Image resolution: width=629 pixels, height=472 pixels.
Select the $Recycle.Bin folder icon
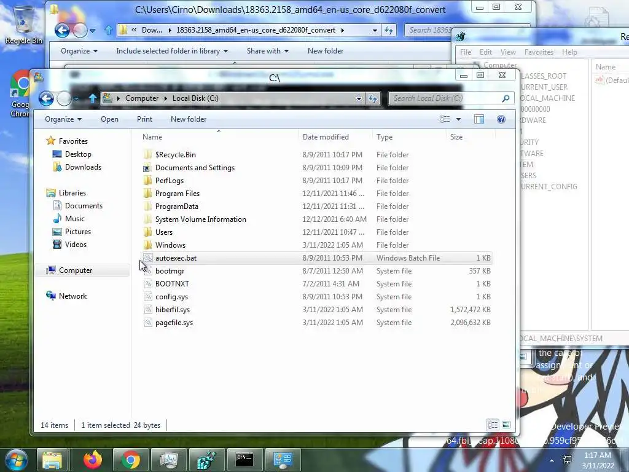click(147, 154)
